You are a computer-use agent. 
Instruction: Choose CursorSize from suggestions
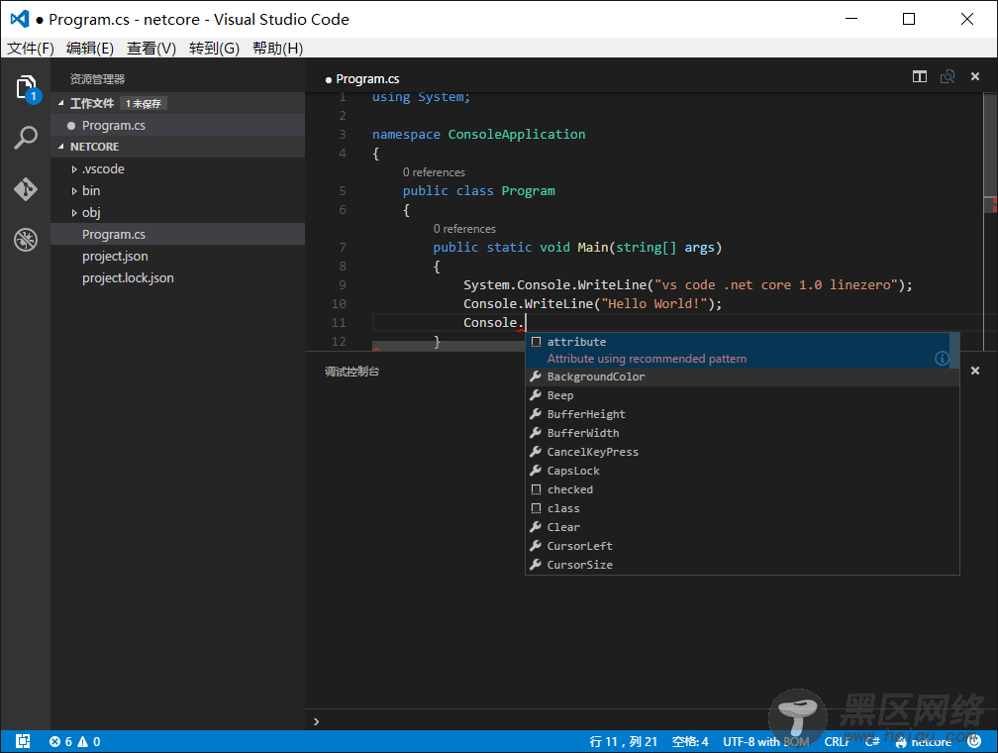(743, 565)
